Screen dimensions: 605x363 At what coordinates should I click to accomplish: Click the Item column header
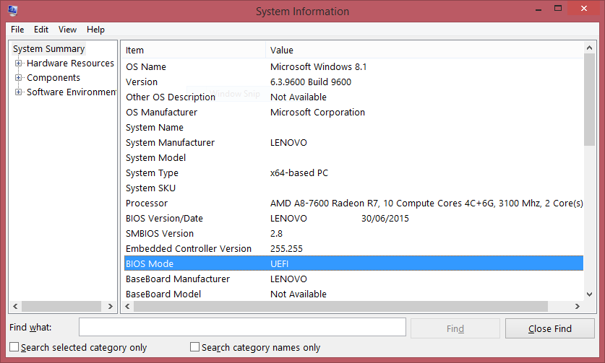point(192,50)
